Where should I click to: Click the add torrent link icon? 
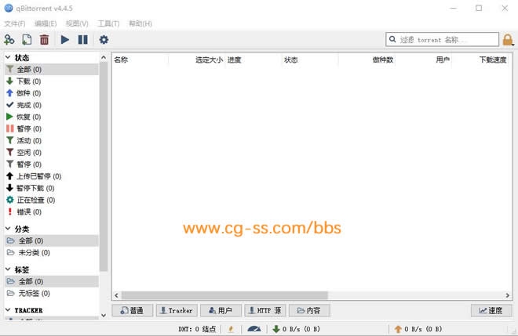point(9,39)
